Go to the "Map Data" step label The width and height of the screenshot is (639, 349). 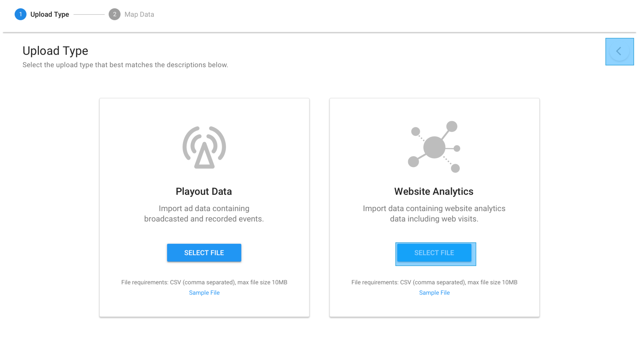click(139, 14)
